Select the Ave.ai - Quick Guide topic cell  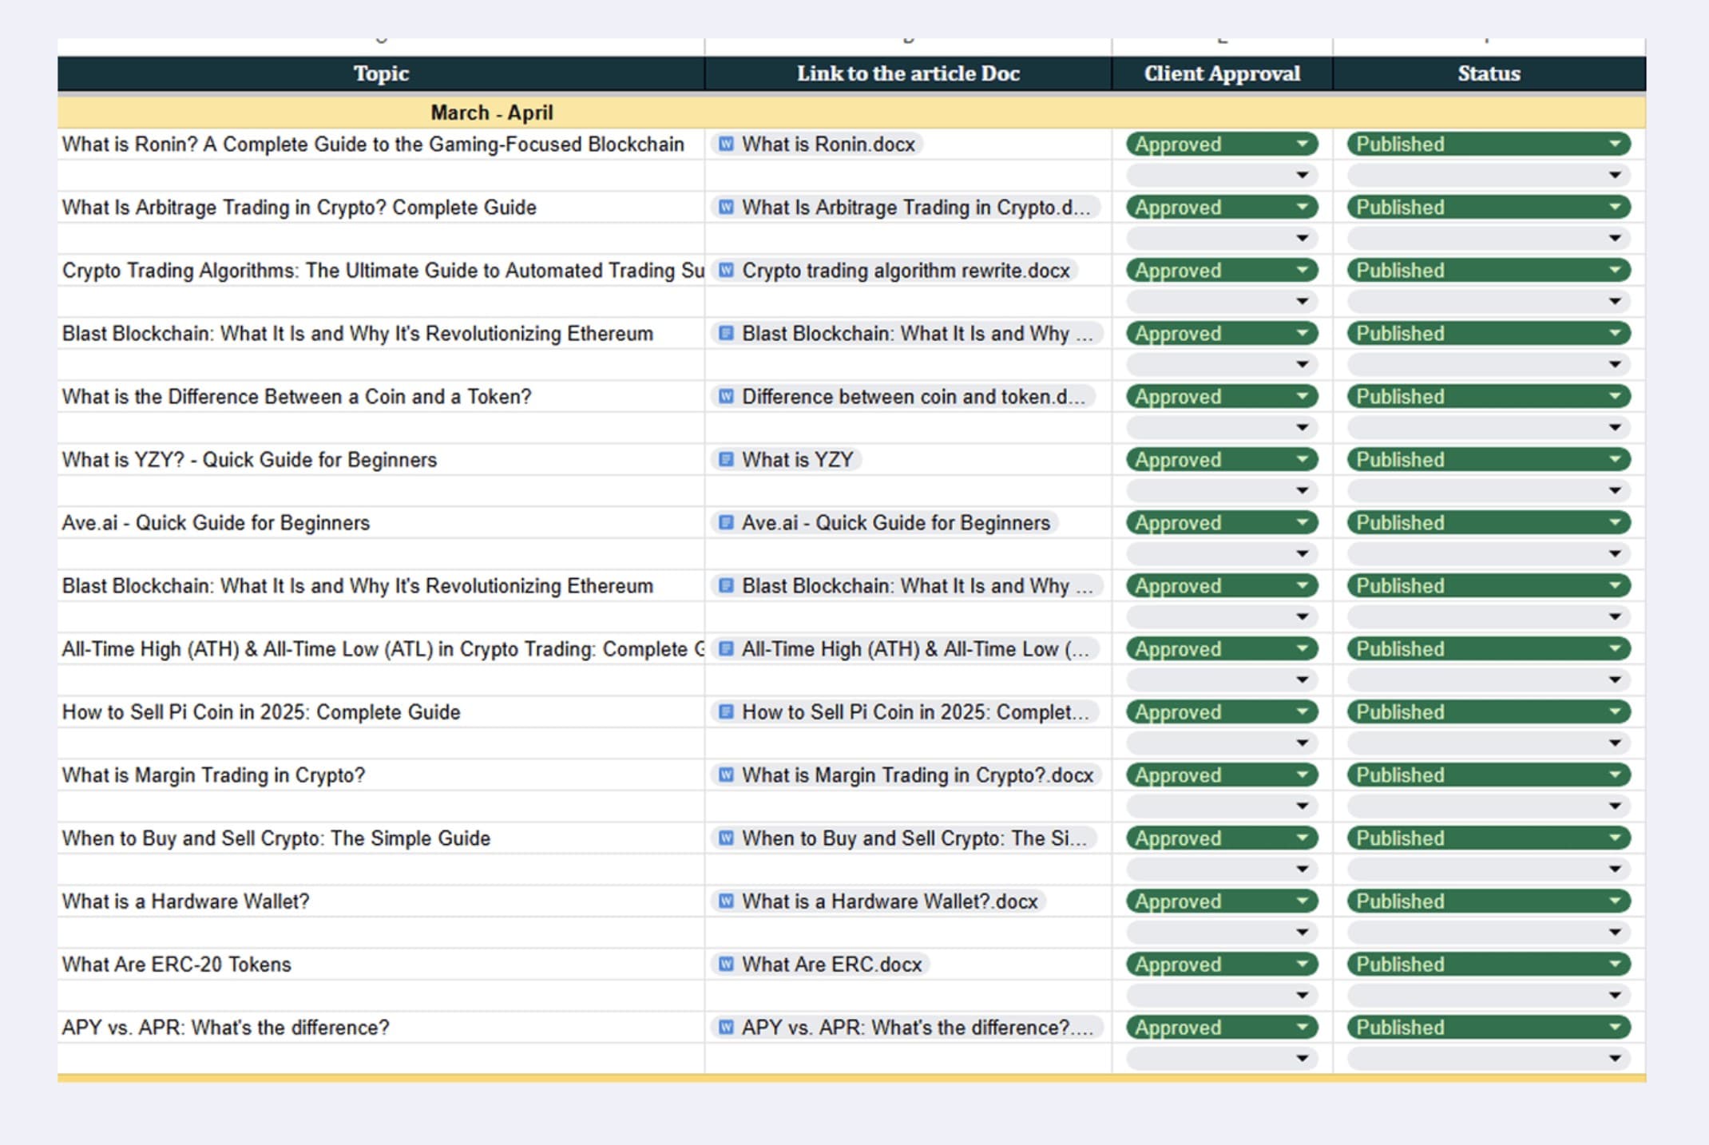[381, 523]
